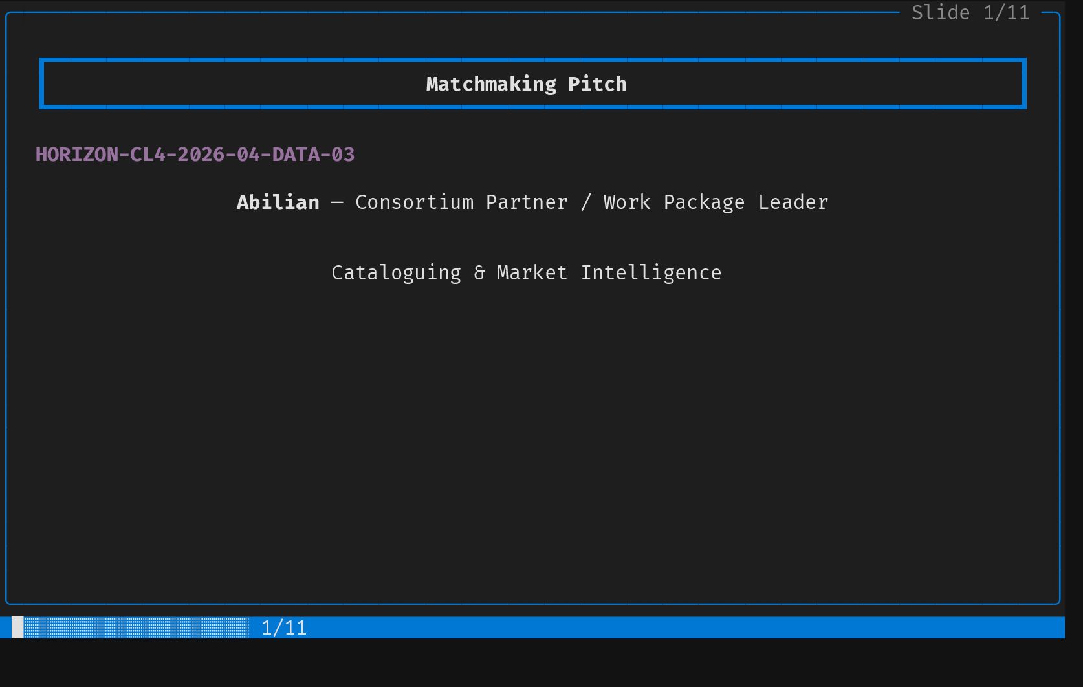Viewport: 1083px width, 687px height.
Task: Click the progress bar's white position marker
Action: [x=17, y=627]
